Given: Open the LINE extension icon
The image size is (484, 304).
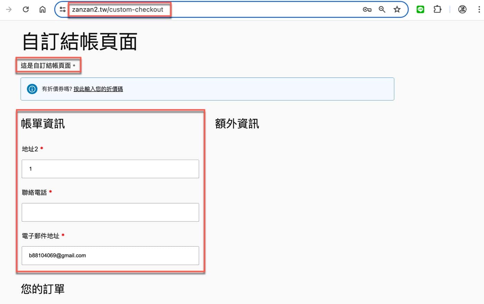Looking at the screenshot, I should 420,9.
